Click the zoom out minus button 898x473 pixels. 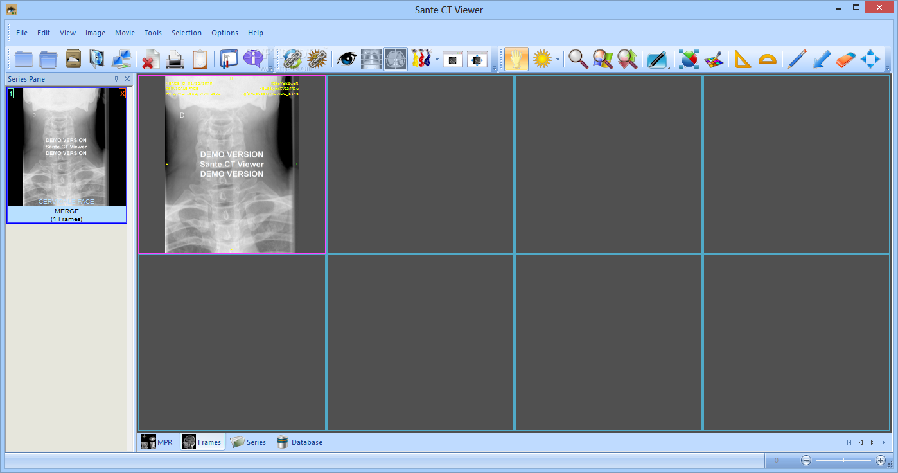[806, 460]
